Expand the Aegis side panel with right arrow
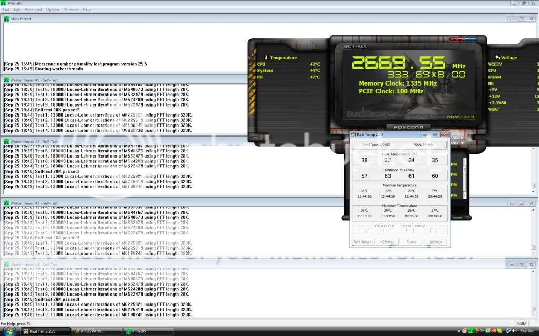The height and width of the screenshot is (336, 539). (x=463, y=137)
